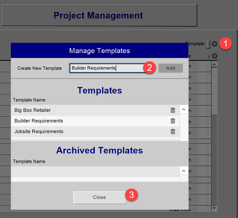Click the empty Archived Templates row
Image resolution: width=238 pixels, height=218 pixels.
(x=95, y=172)
